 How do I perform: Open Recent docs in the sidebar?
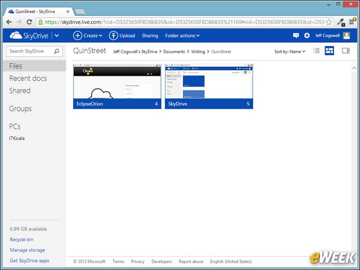[28, 78]
